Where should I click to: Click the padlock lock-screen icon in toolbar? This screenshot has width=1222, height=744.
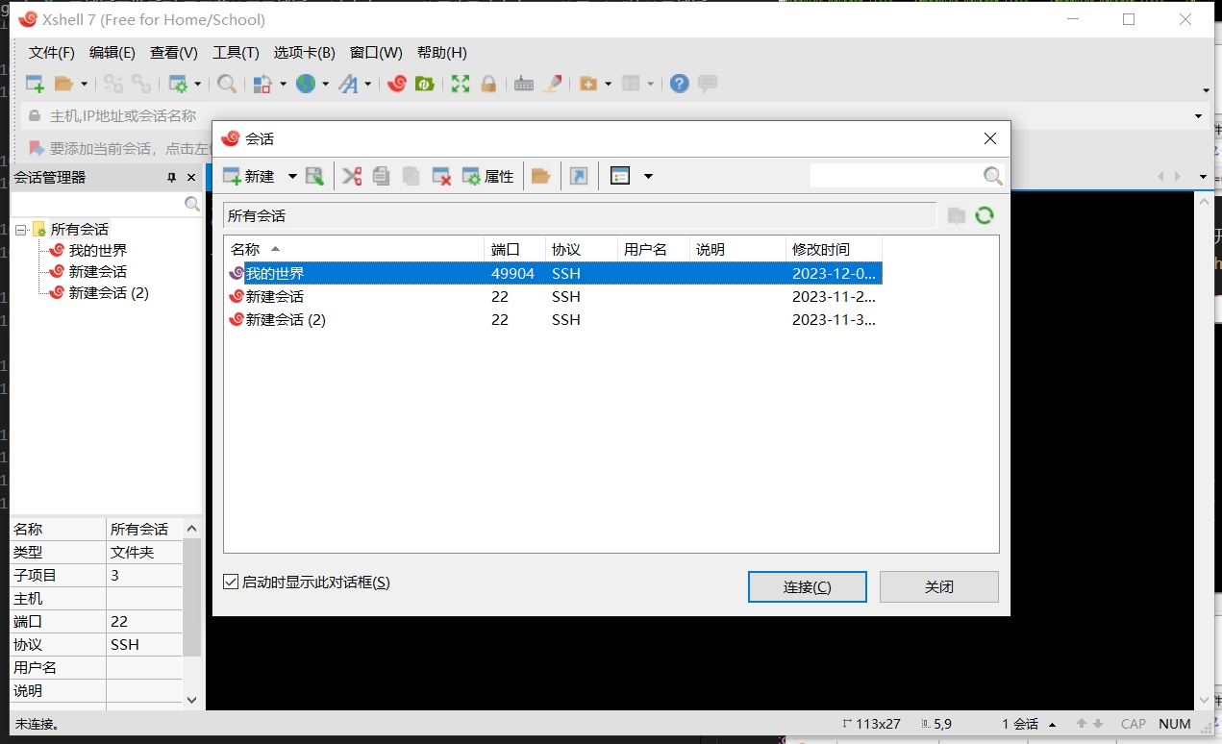click(x=488, y=84)
